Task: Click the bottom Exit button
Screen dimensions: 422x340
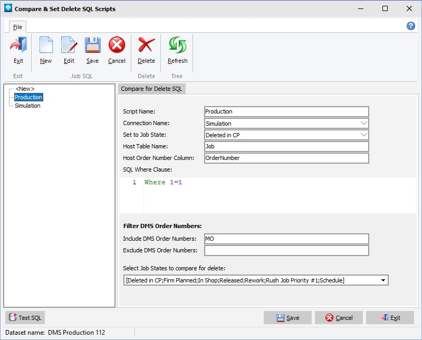Action: [390, 318]
